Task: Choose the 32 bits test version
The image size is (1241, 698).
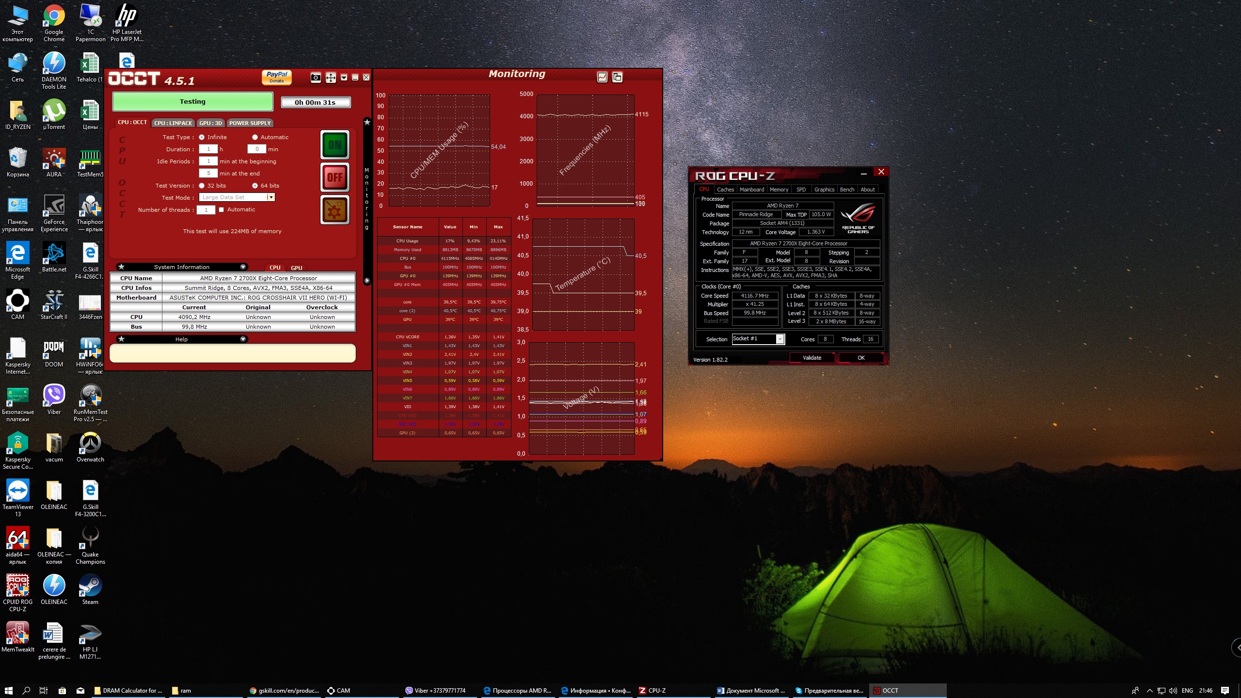Action: pyautogui.click(x=202, y=186)
